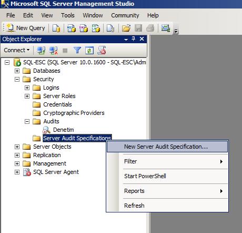Select the Server Audit Specifications folder

point(77,138)
